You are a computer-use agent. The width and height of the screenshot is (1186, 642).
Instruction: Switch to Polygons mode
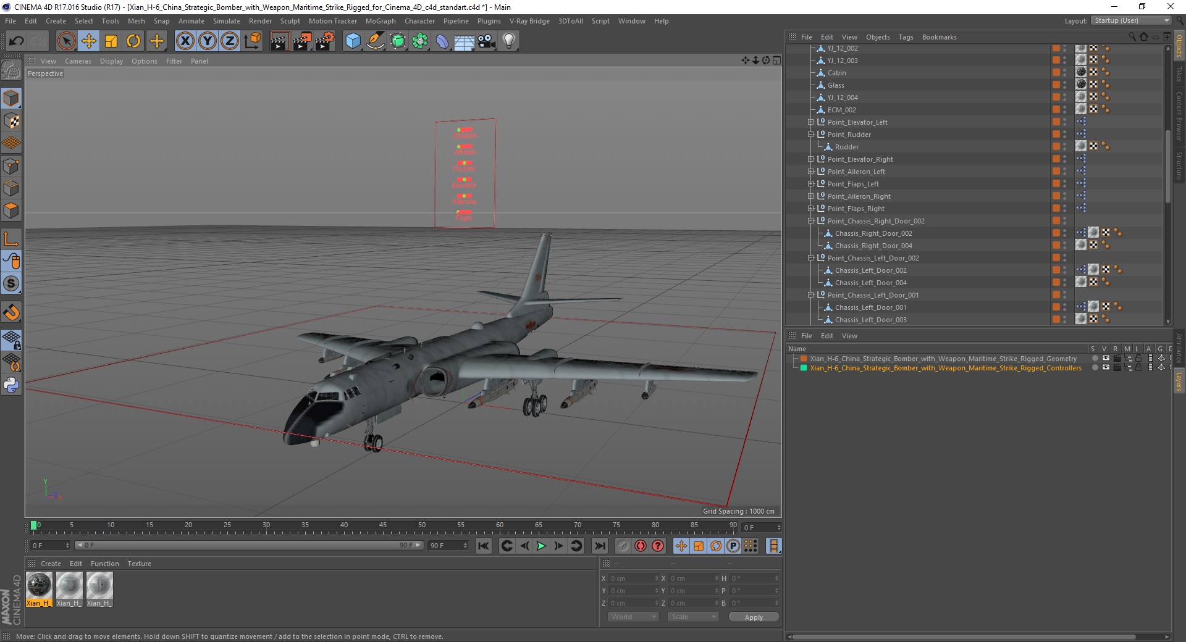pyautogui.click(x=11, y=210)
